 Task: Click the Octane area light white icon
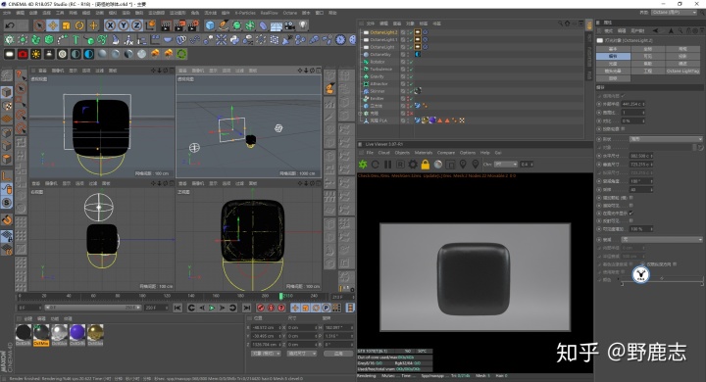10,54
